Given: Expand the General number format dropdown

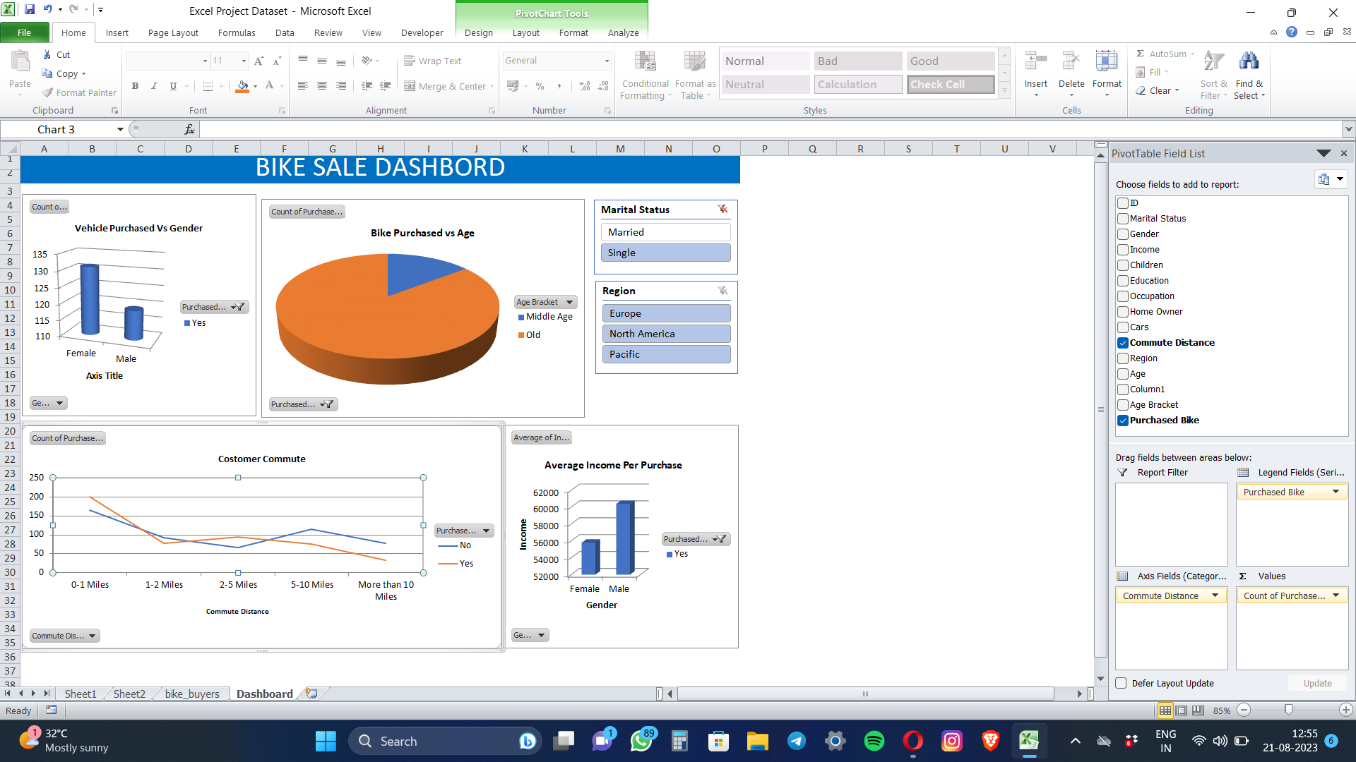Looking at the screenshot, I should pyautogui.click(x=606, y=61).
